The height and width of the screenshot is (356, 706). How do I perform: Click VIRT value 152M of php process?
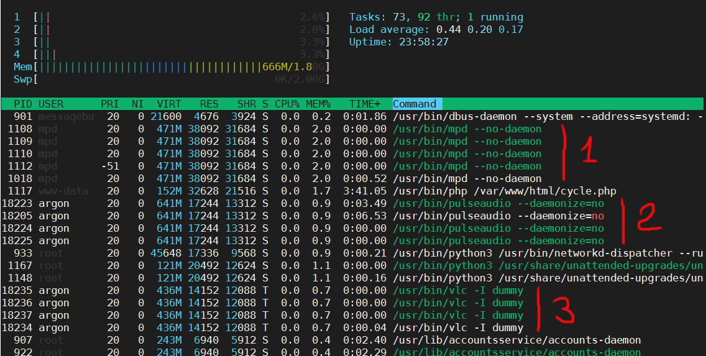coord(169,191)
